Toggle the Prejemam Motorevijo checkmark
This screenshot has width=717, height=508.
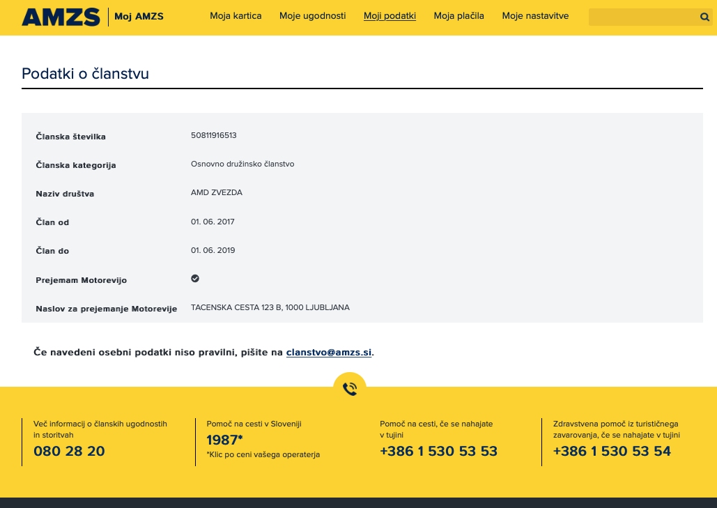click(x=195, y=279)
